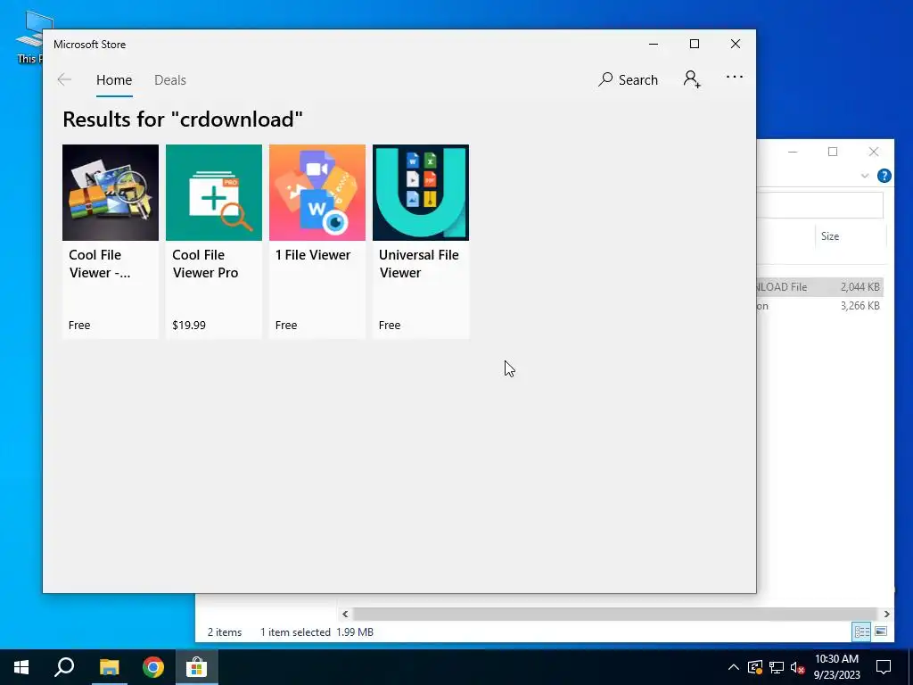Select the 2,044 KB file row
Image resolution: width=913 pixels, height=685 pixels.
tap(820, 286)
